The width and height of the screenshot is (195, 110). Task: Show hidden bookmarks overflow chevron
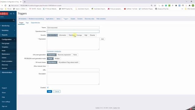(182, 9)
